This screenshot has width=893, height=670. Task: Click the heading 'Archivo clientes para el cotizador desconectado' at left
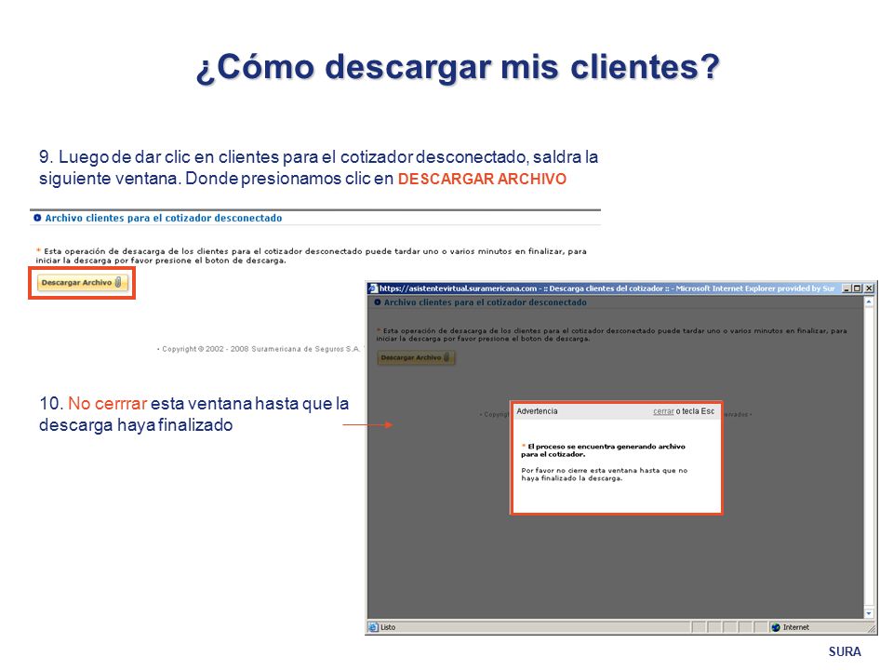[164, 218]
